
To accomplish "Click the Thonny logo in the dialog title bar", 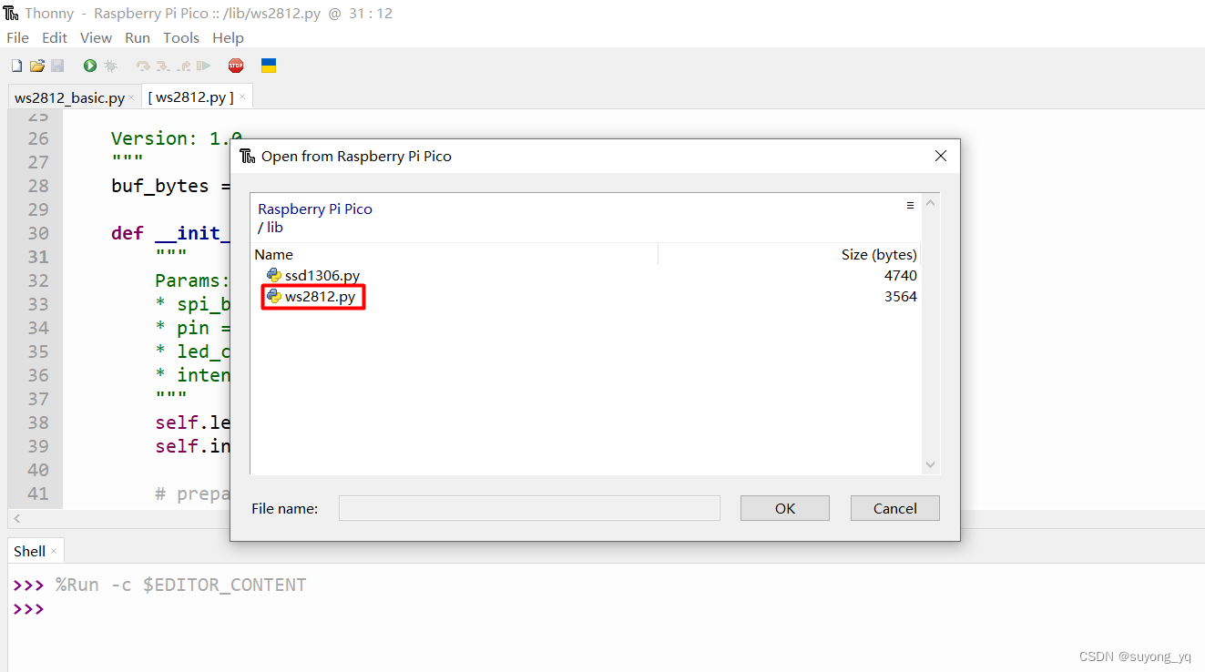I will pos(247,156).
